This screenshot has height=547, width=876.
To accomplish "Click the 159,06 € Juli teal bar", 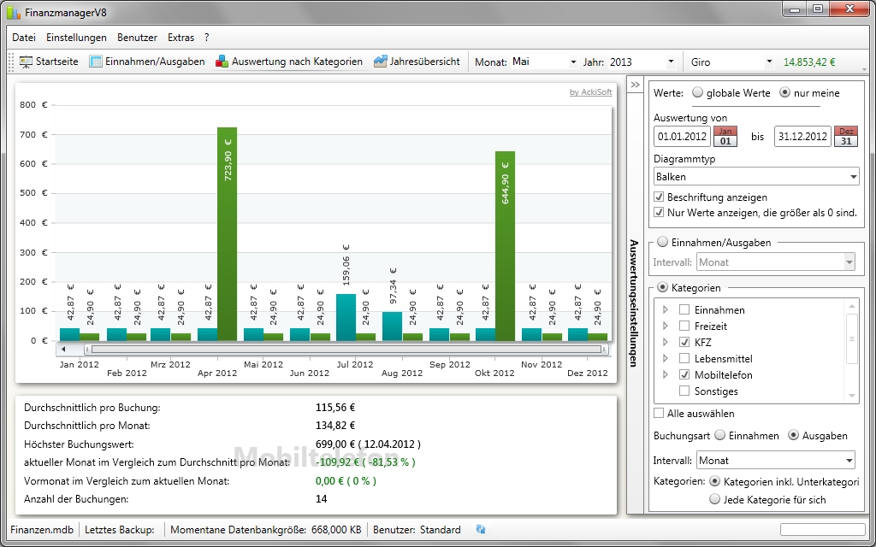I will [x=346, y=317].
